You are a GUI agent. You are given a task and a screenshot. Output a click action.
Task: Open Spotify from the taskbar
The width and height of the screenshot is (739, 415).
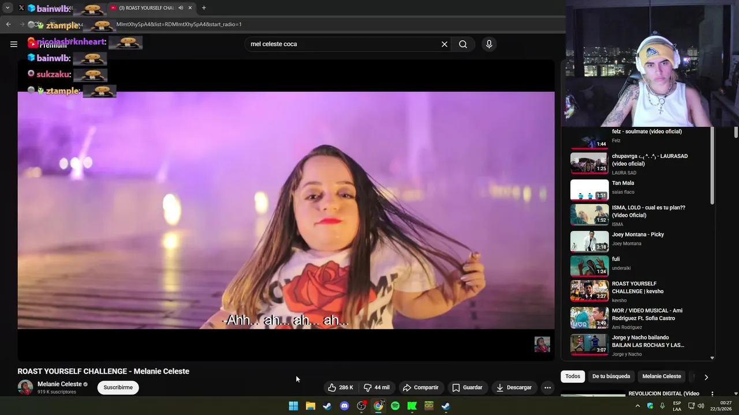pos(395,406)
